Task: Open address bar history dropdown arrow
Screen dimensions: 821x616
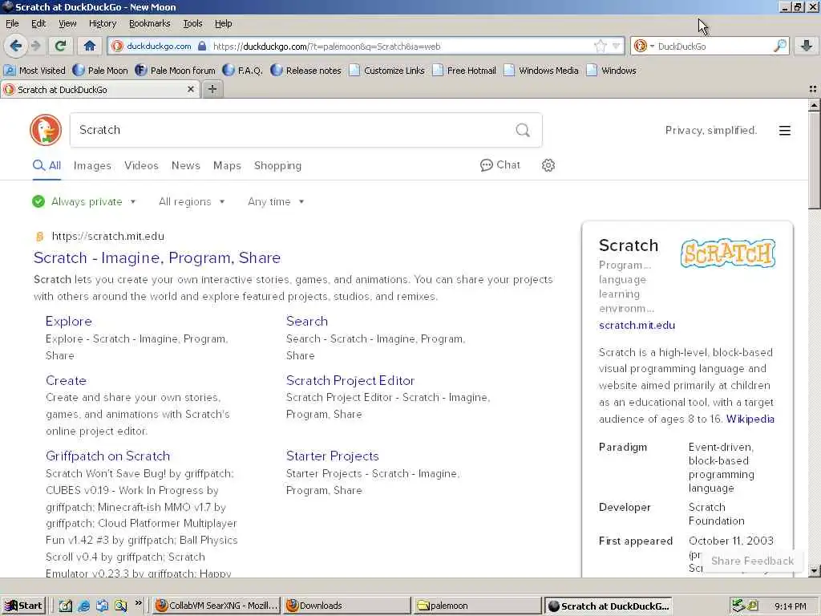Action: pyautogui.click(x=617, y=46)
